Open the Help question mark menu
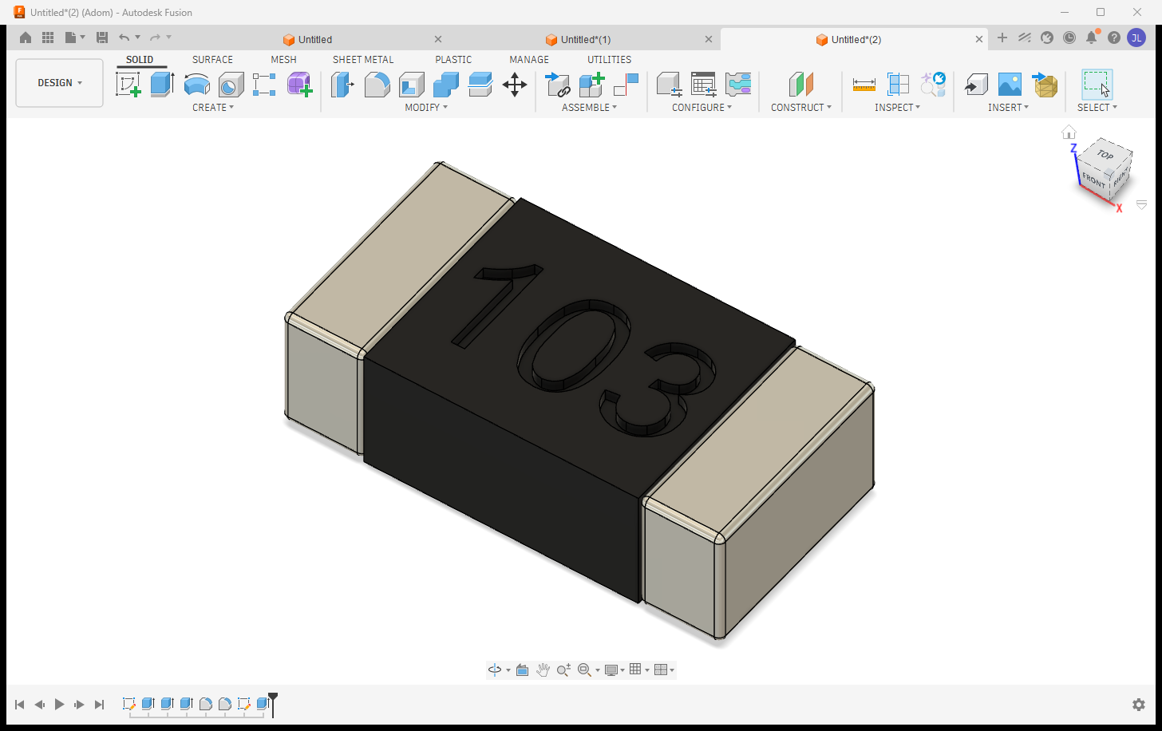The height and width of the screenshot is (731, 1162). [1114, 38]
